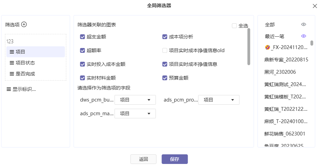This screenshot has height=166, width=323.
Task: Select 是否完成 filter item
Action: click(x=35, y=74)
